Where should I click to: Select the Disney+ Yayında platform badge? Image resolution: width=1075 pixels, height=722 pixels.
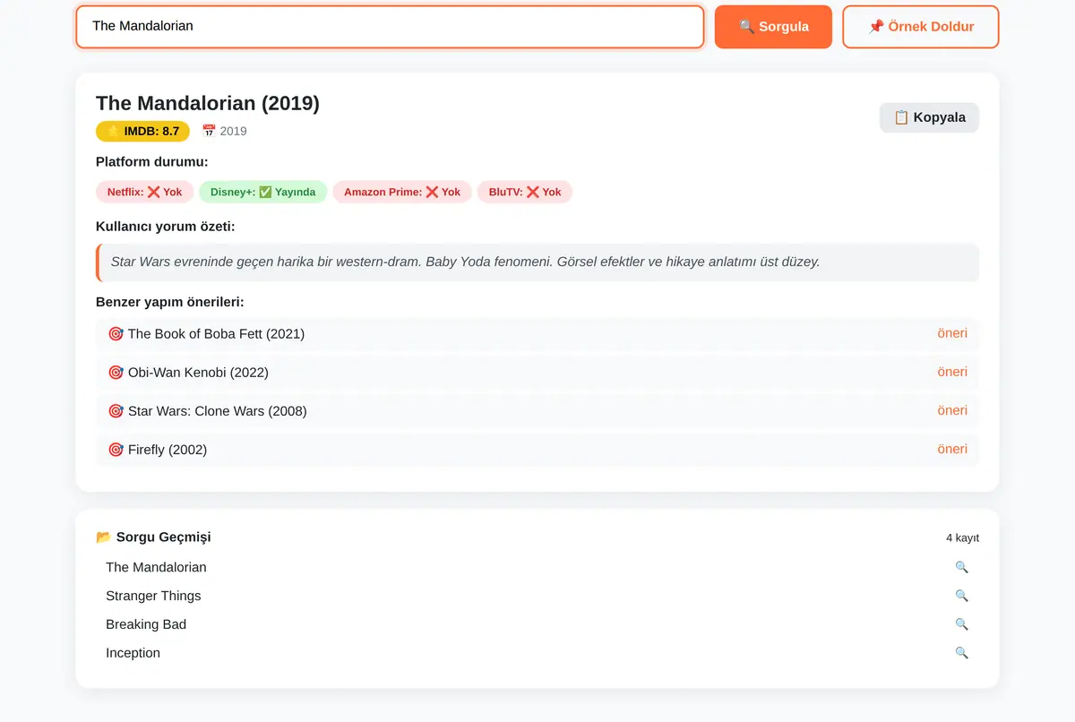[262, 192]
